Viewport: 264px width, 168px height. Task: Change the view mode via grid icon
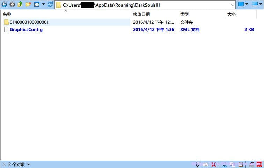coord(37,4)
